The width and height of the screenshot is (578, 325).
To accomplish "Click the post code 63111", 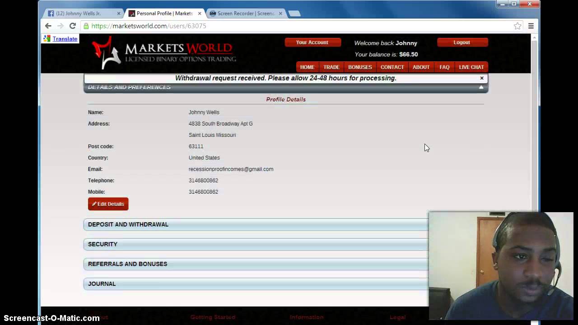I will point(196,147).
